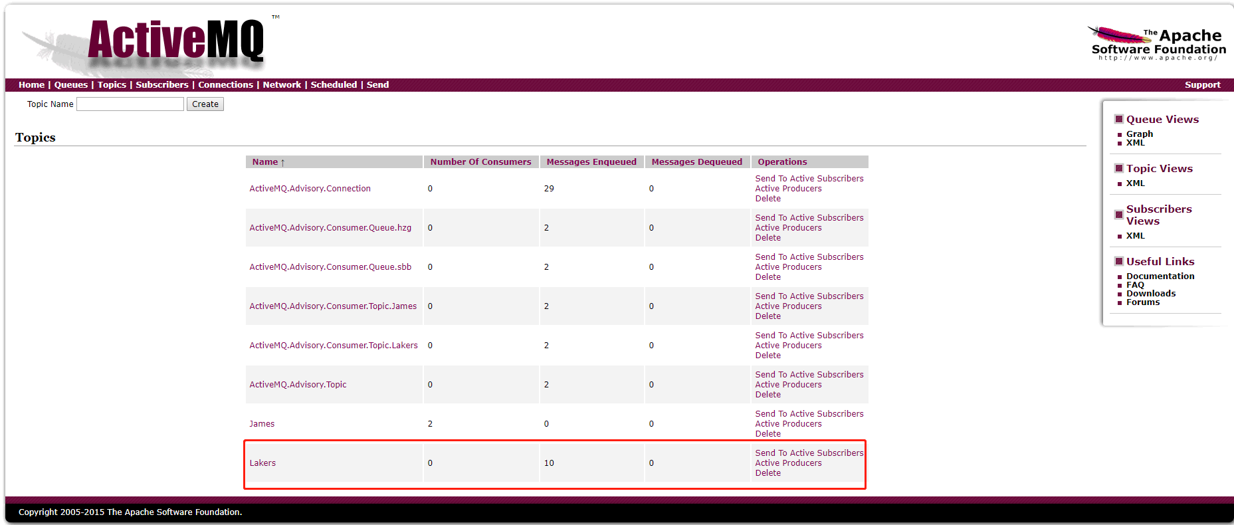Delete the ActiveMQ.Advisory.Connection topic

coord(768,199)
